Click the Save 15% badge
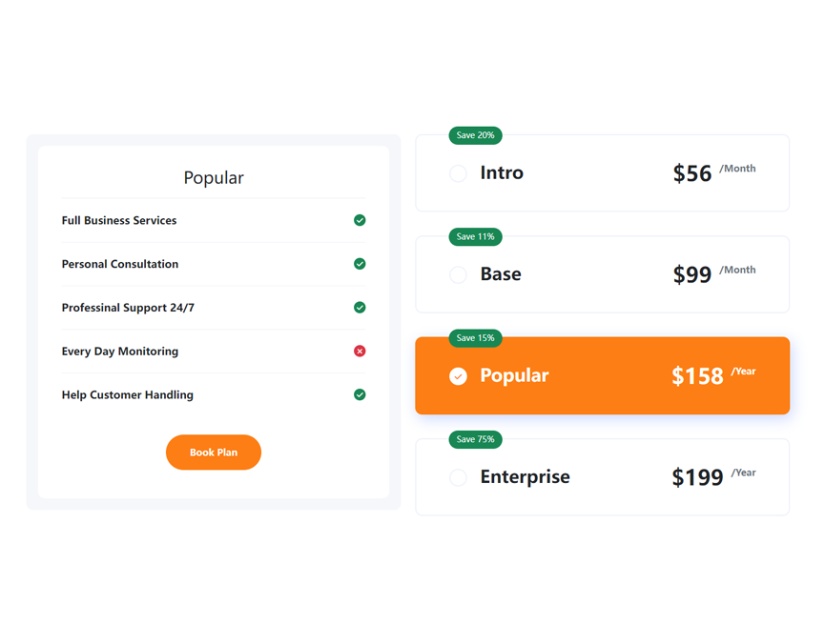 (x=475, y=338)
